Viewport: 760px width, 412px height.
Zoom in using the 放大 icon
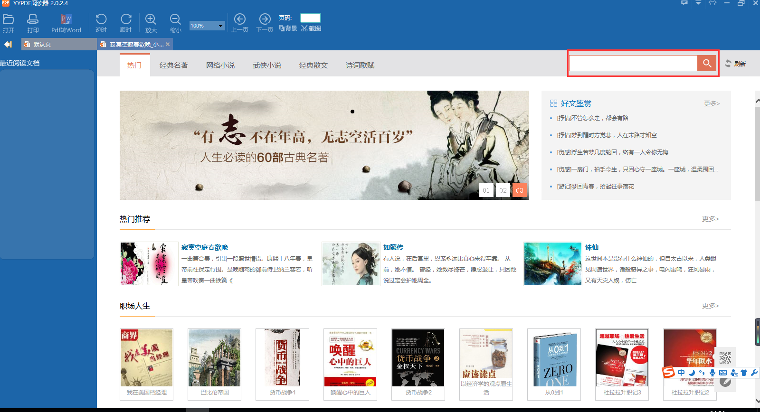[x=151, y=19]
